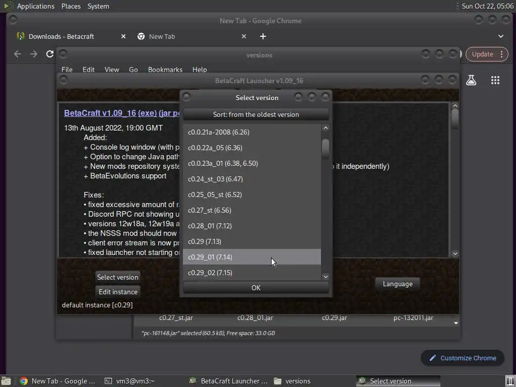Click Chrome's forward arrow
Image resolution: width=516 pixels, height=387 pixels.
tap(34, 54)
